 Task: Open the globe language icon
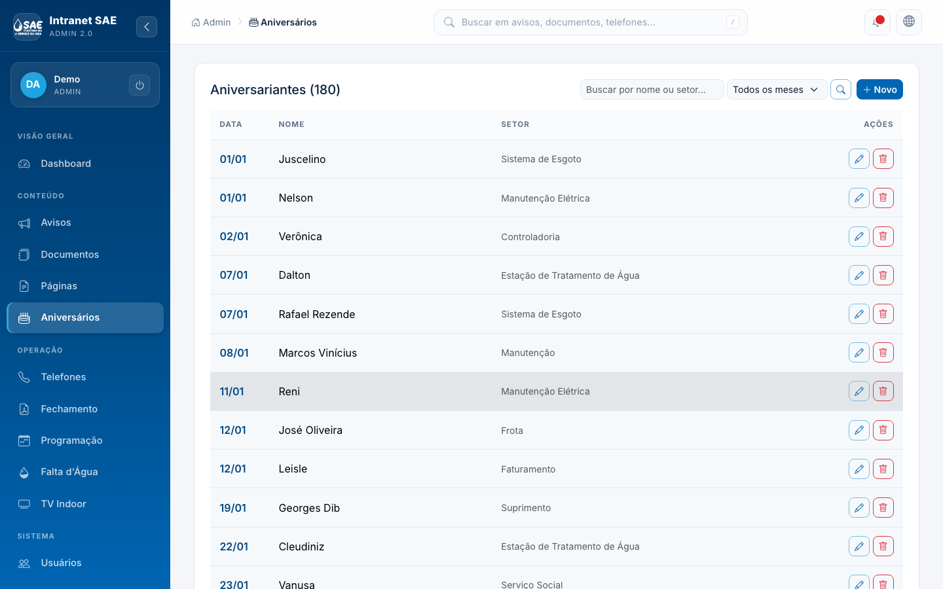[909, 22]
